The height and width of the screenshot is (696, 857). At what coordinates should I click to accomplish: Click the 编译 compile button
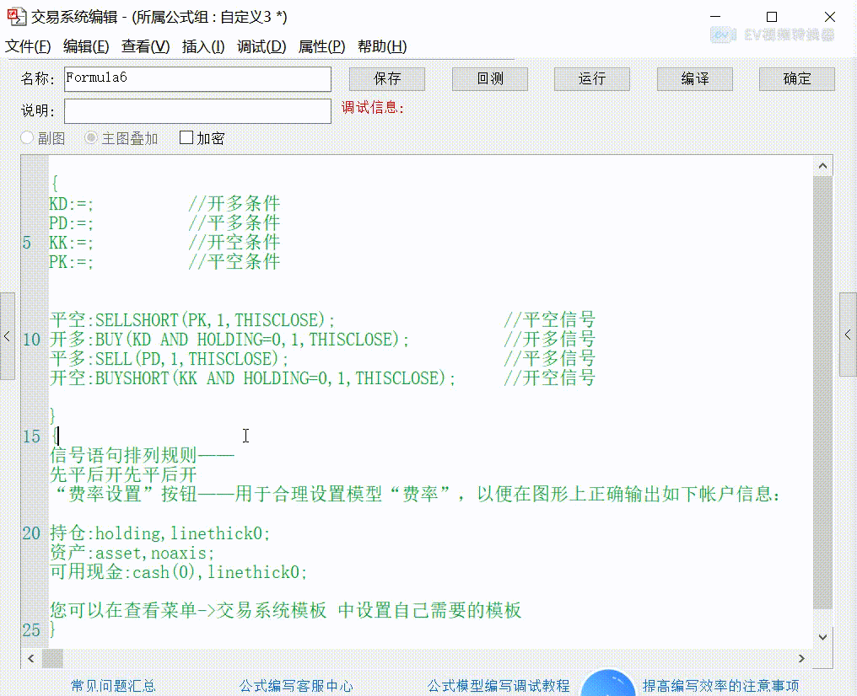[x=695, y=79]
